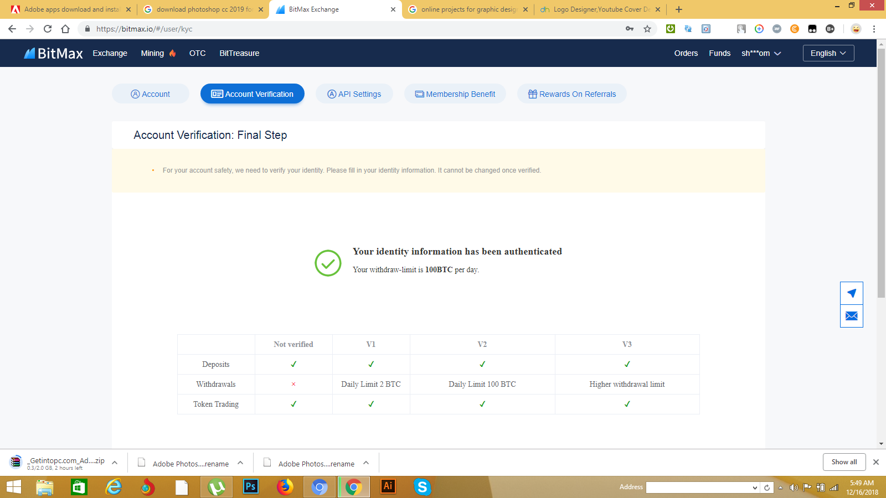Open the Exchange nav link
886x498 pixels.
(110, 53)
